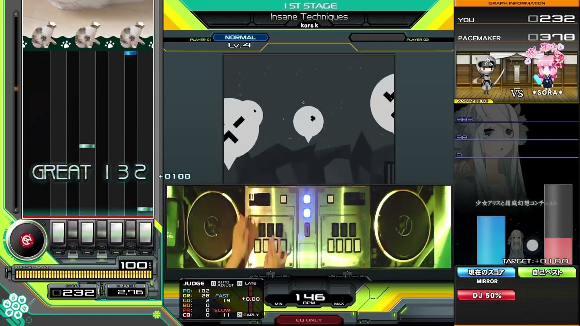Click the 3 key icon beside EARLY
The width and height of the screenshot is (580, 326).
point(240,314)
